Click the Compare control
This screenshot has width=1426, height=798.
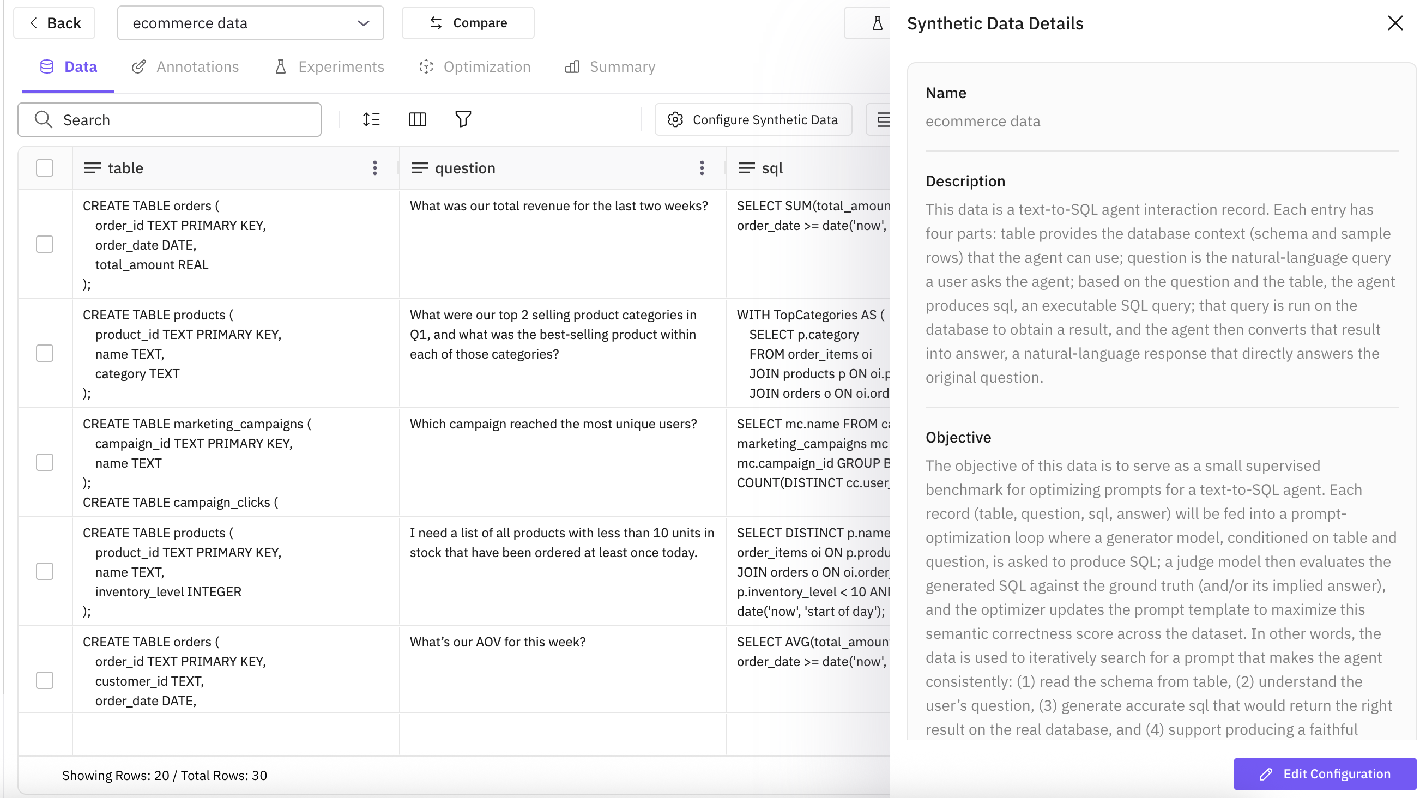click(468, 23)
